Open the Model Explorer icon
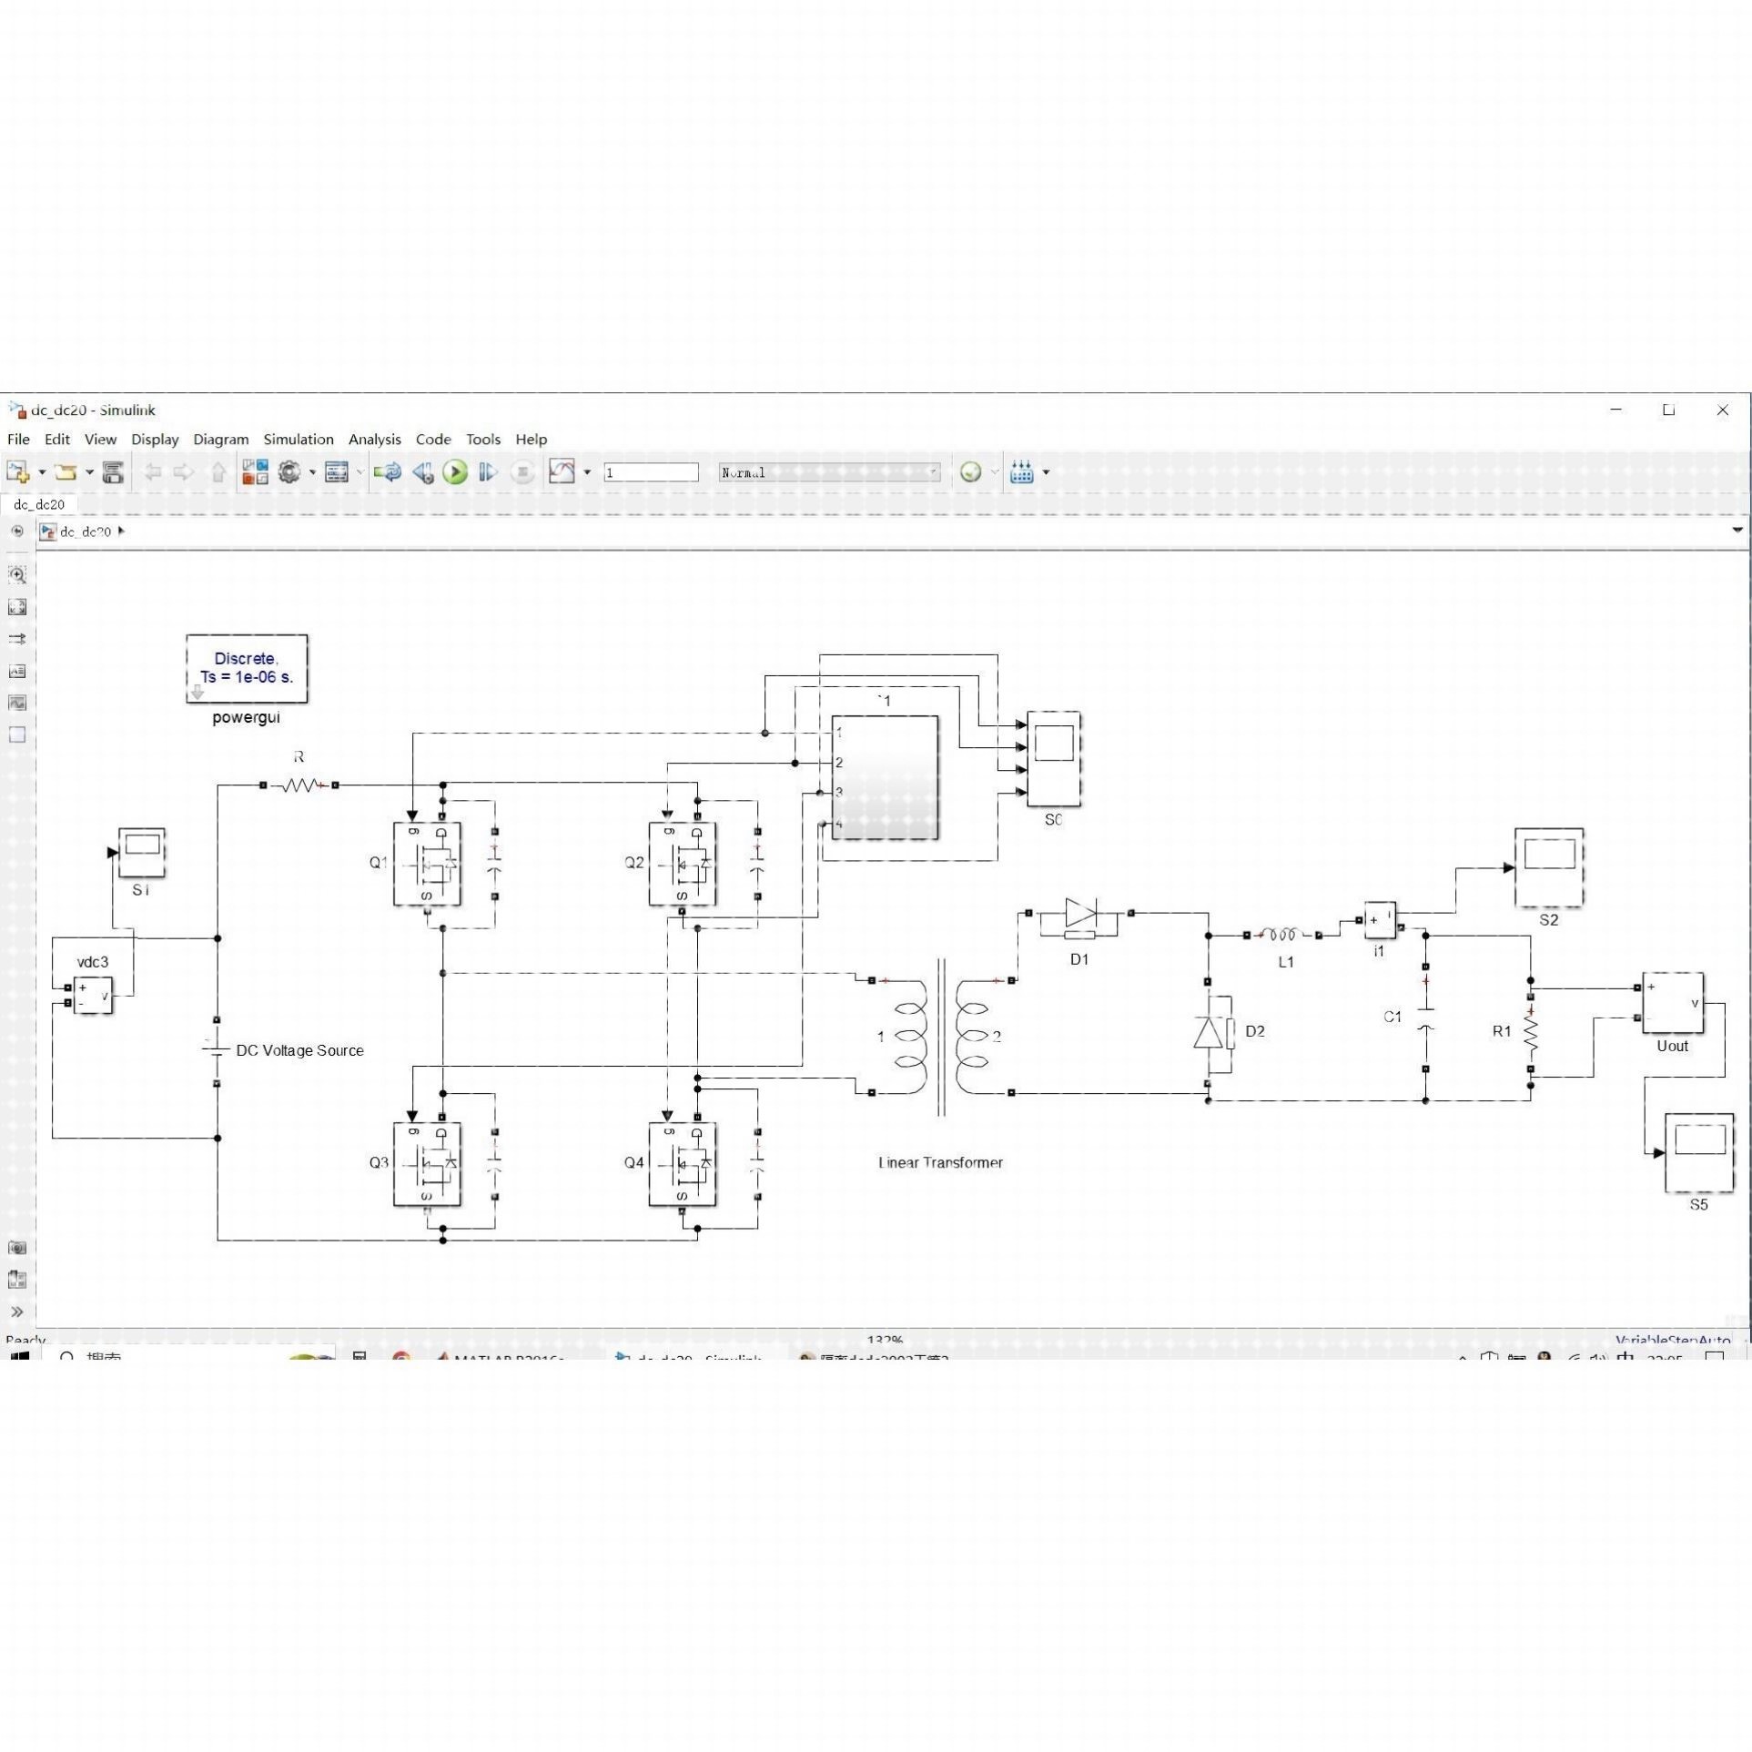 click(337, 471)
